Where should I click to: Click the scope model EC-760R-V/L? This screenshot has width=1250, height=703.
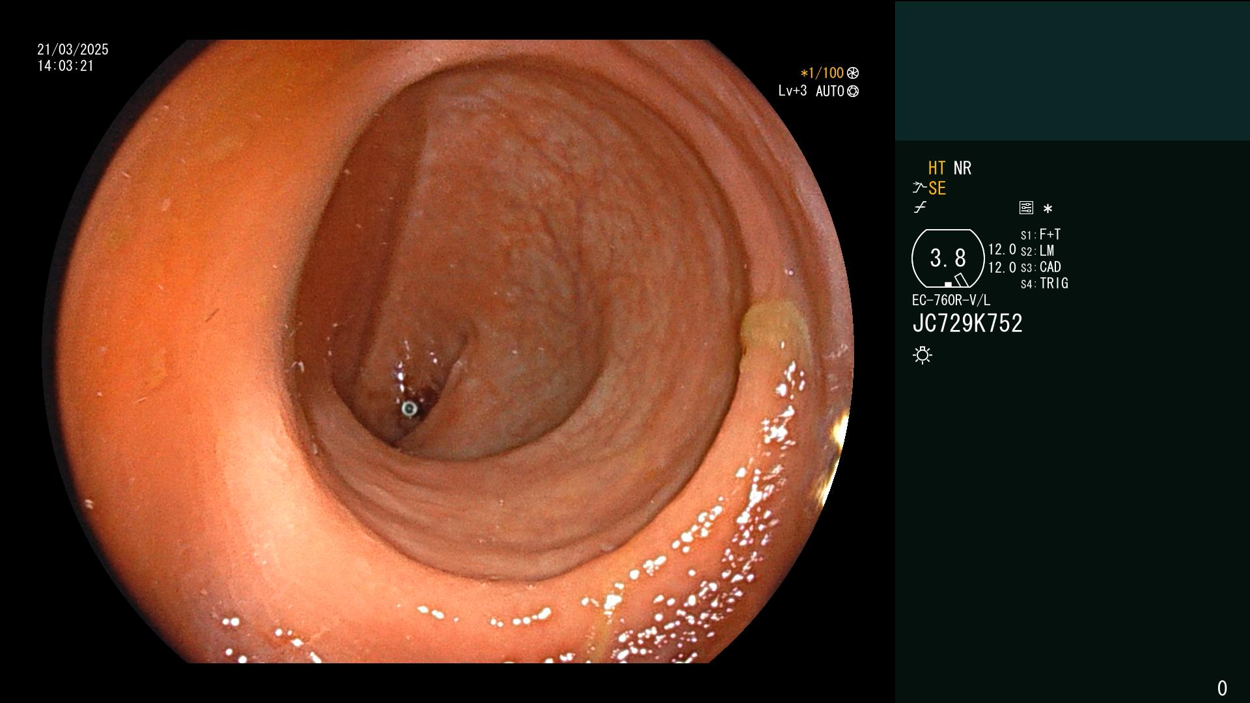click(951, 300)
